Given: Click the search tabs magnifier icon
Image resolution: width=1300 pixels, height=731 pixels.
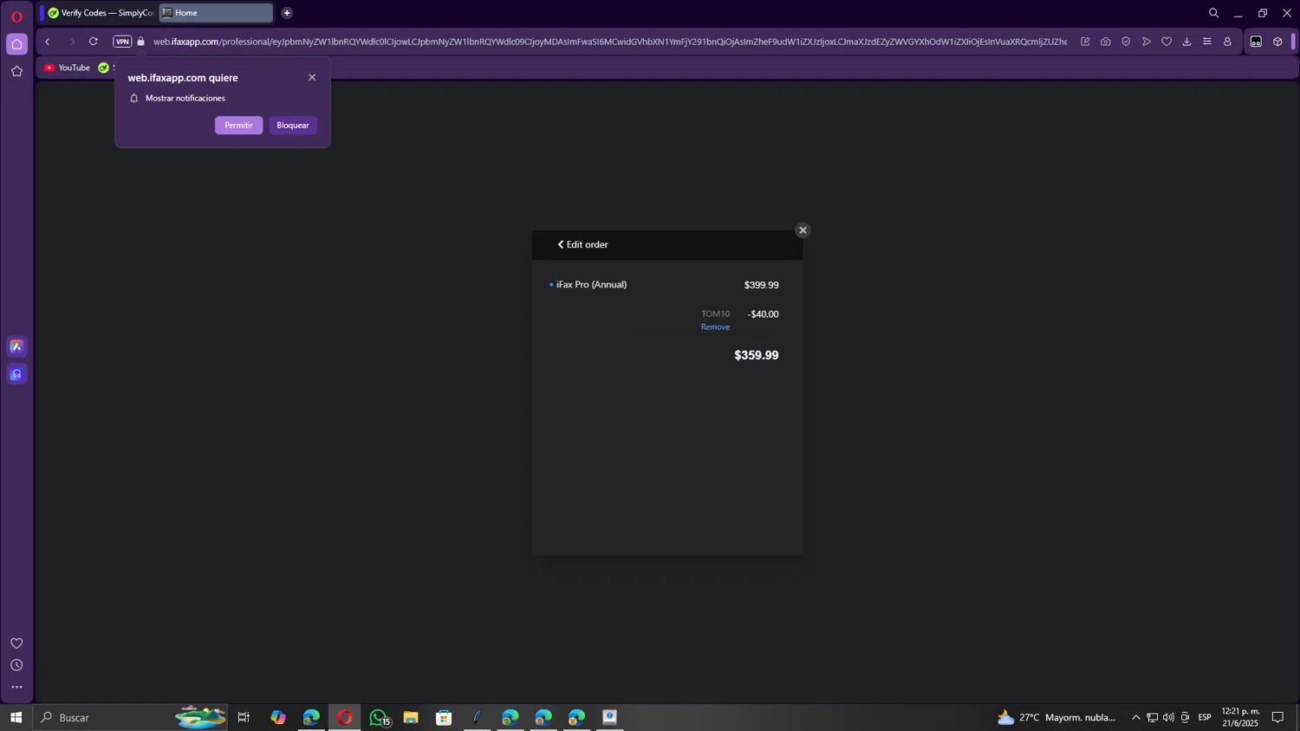Looking at the screenshot, I should point(1213,13).
